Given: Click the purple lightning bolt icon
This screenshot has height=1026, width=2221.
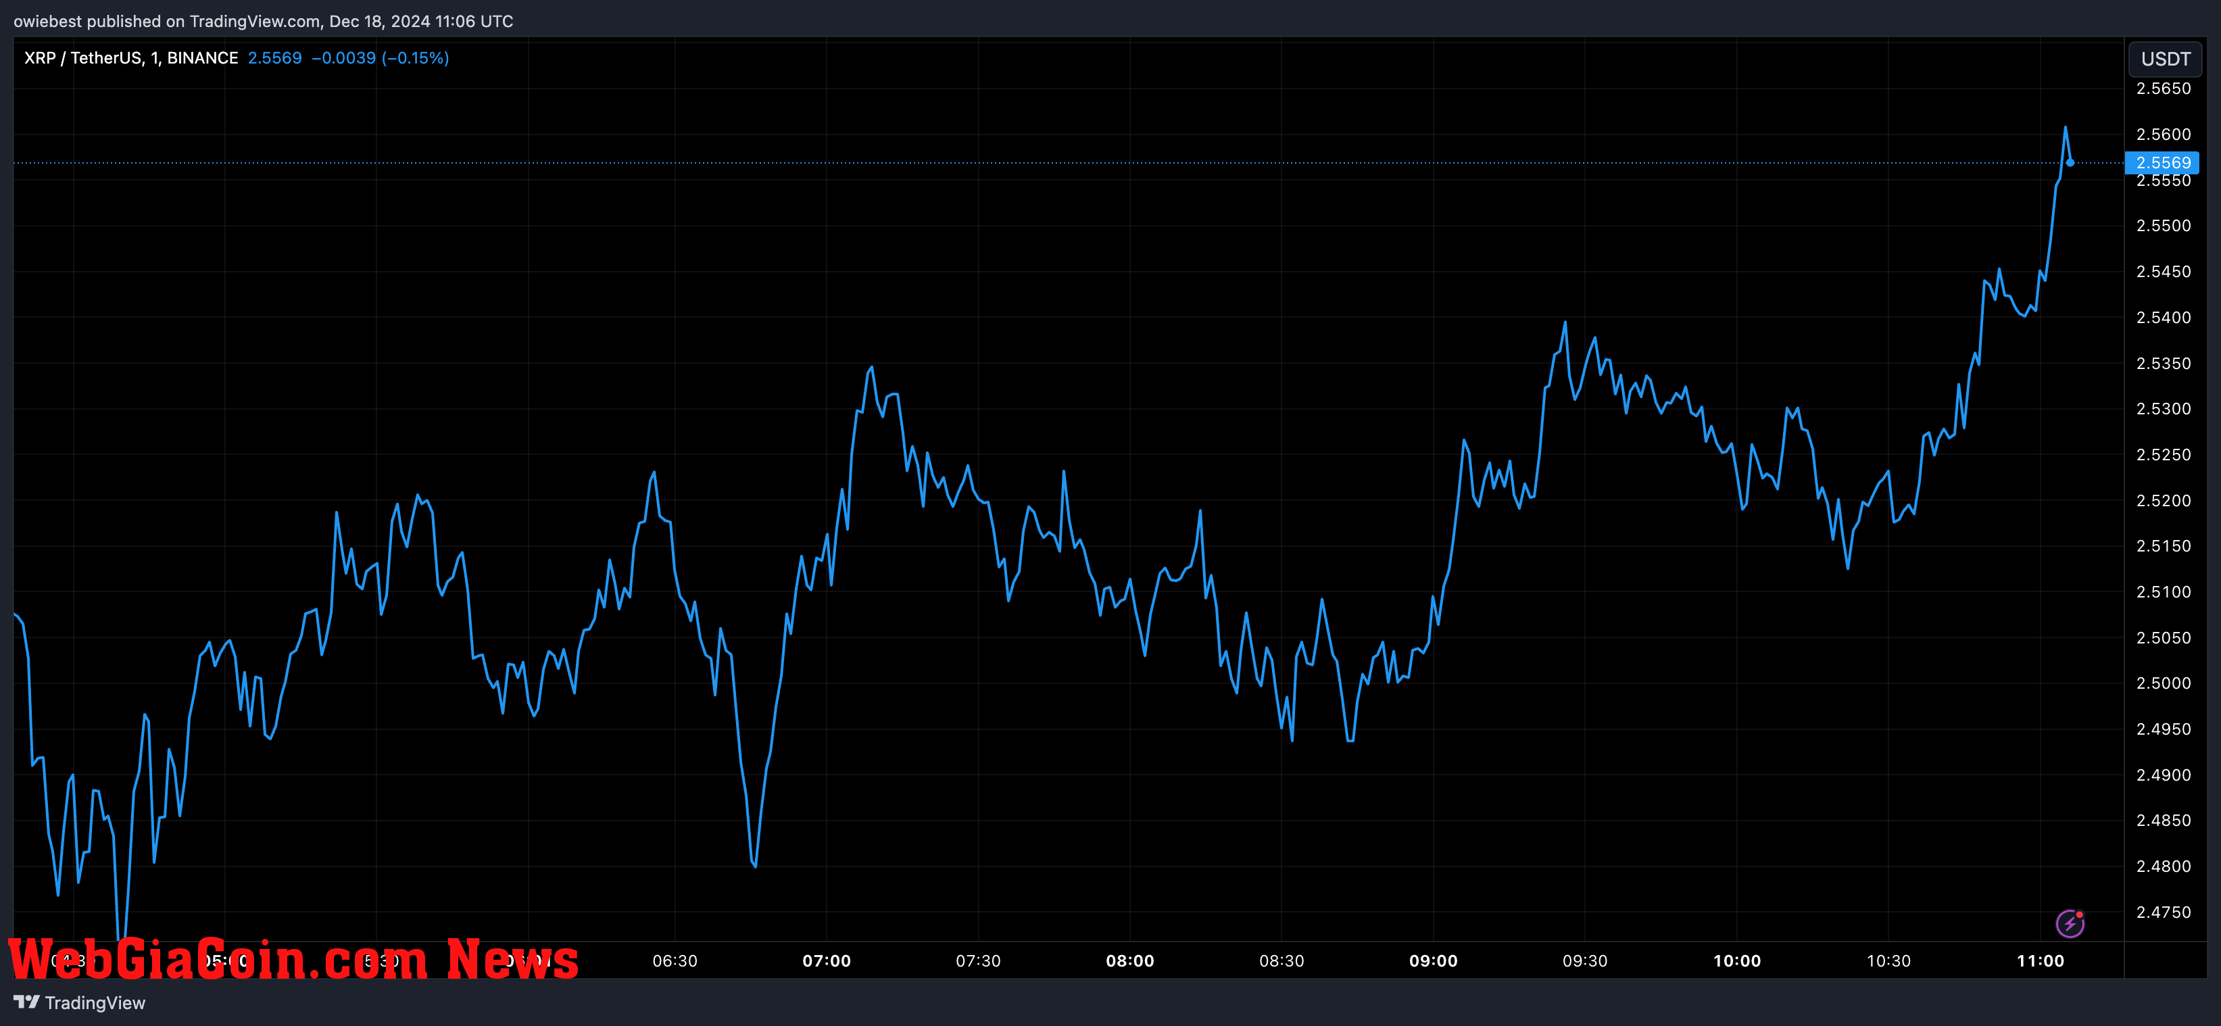Looking at the screenshot, I should (x=2070, y=923).
